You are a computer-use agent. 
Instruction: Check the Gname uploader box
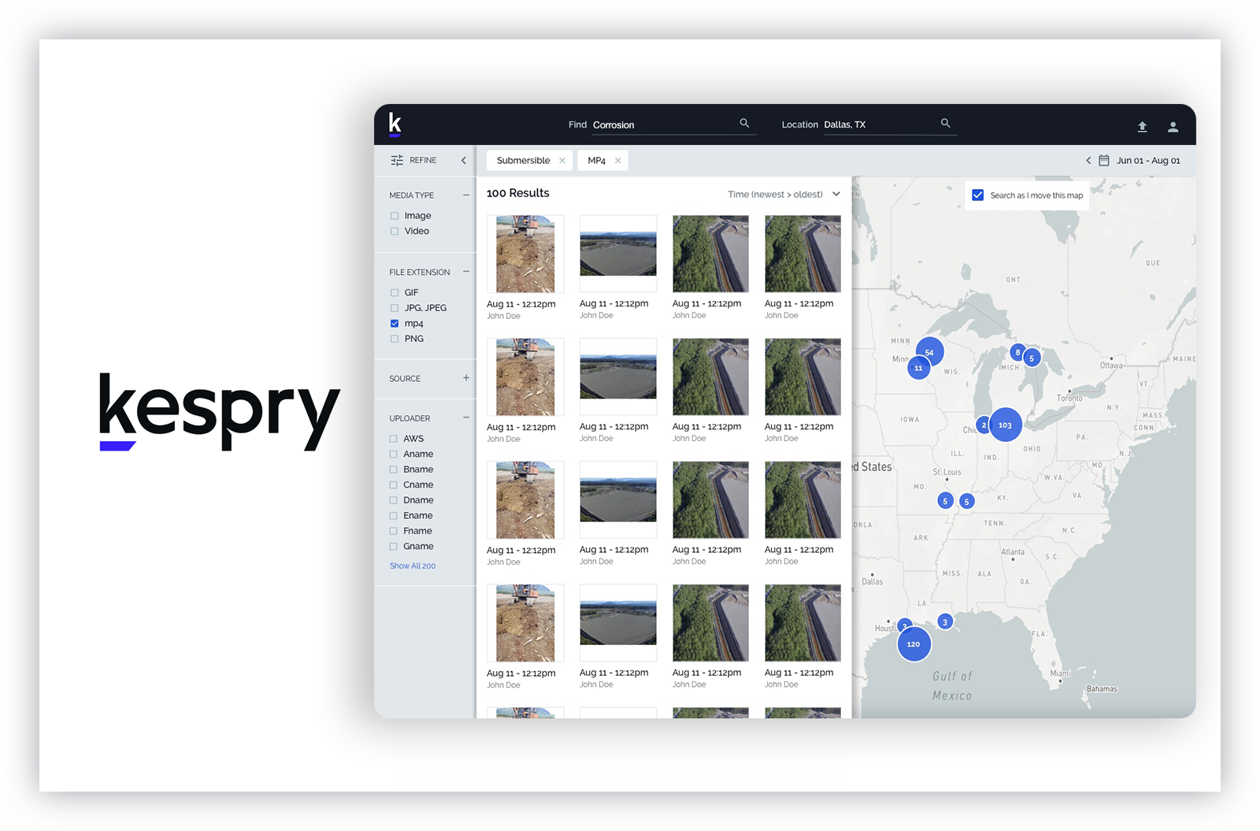[x=394, y=547]
